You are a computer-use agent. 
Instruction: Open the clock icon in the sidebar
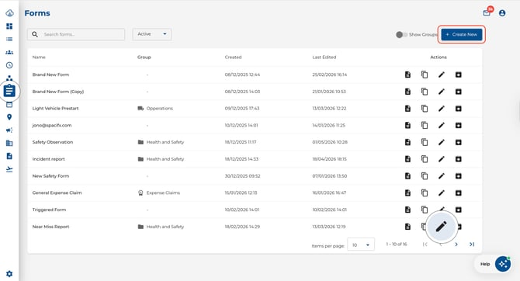[x=9, y=65]
